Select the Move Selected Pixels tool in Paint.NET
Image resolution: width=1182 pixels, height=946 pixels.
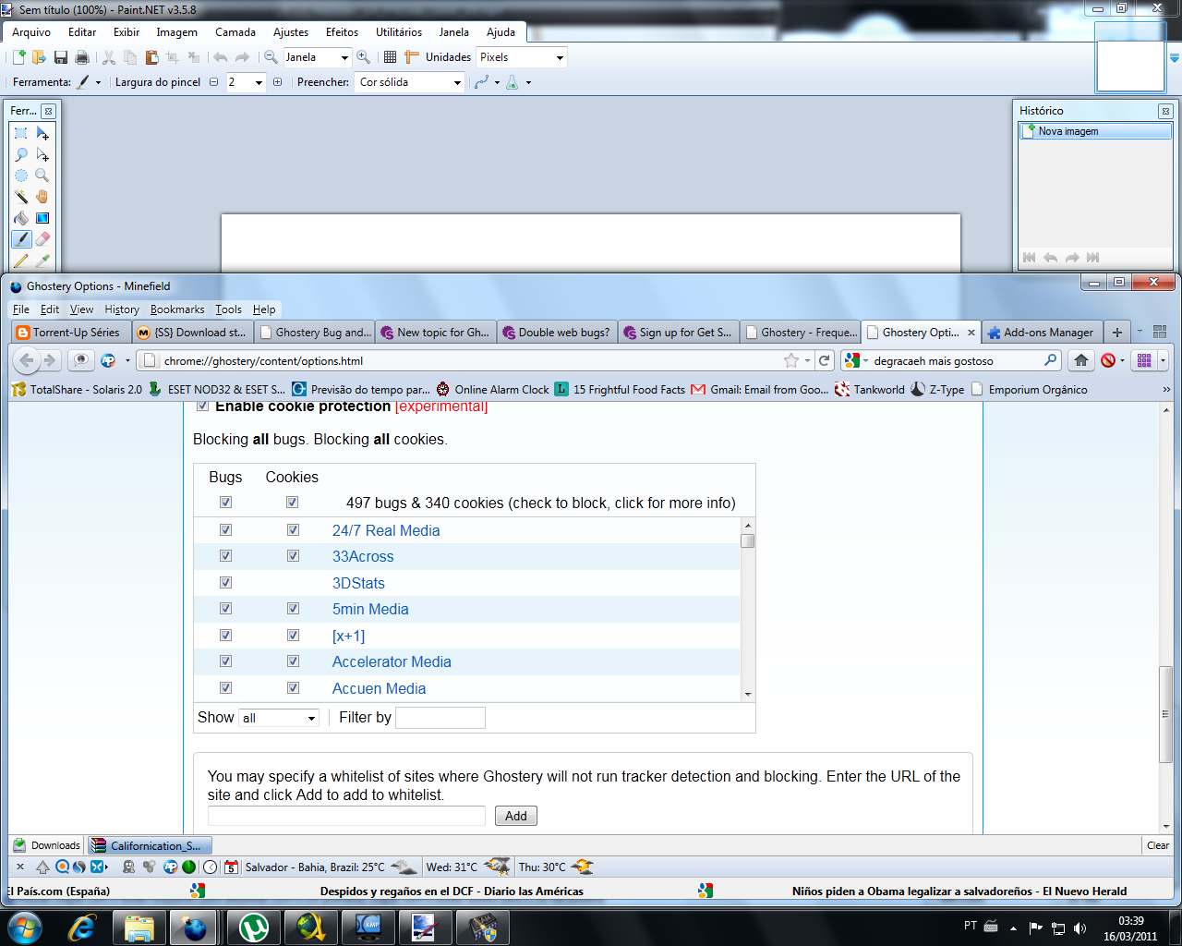coord(42,134)
